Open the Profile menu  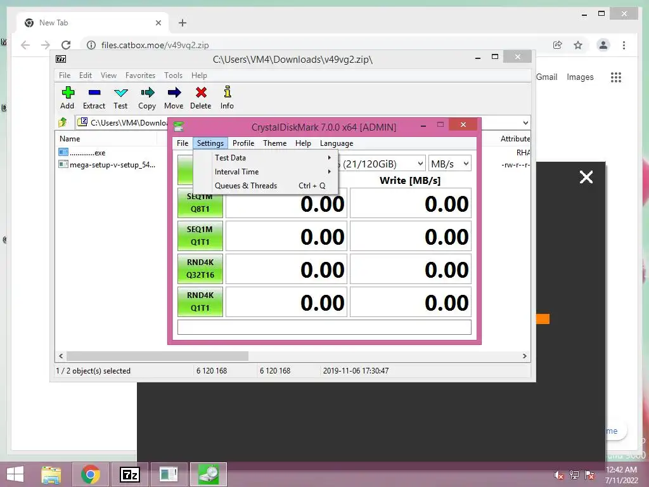point(243,143)
